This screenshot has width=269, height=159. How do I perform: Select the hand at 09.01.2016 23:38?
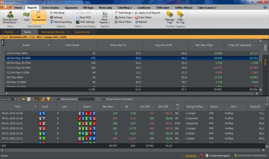(x=133, y=113)
